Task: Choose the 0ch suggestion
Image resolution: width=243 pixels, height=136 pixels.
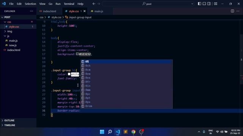Action: [x=126, y=66]
